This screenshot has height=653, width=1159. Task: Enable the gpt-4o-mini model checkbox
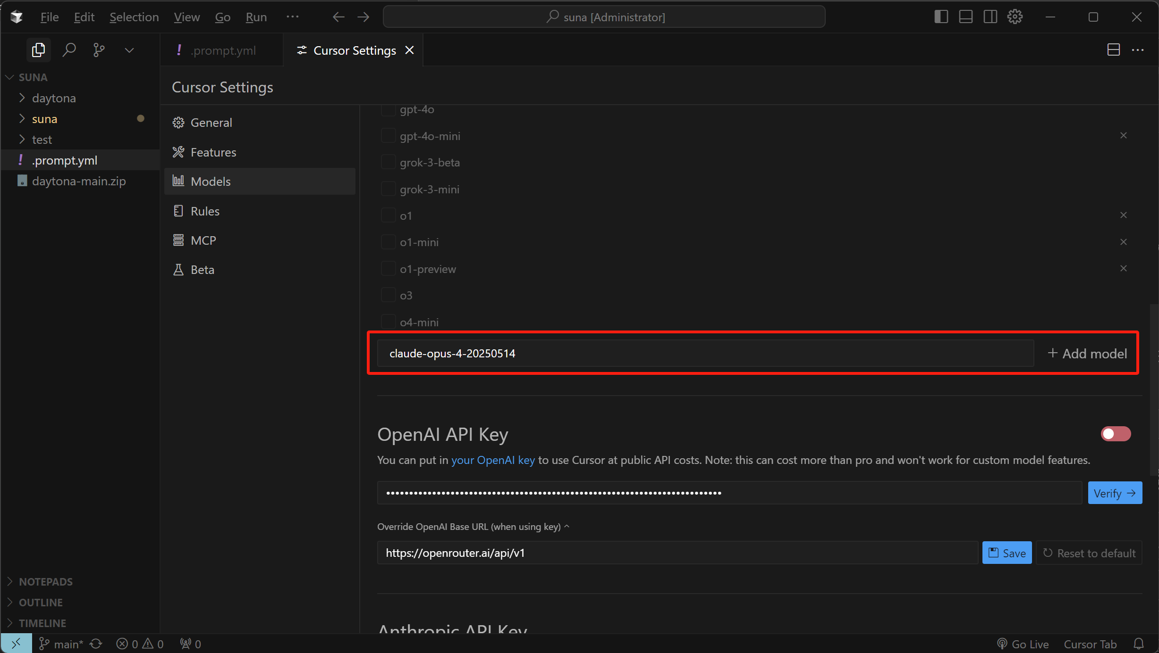click(388, 136)
